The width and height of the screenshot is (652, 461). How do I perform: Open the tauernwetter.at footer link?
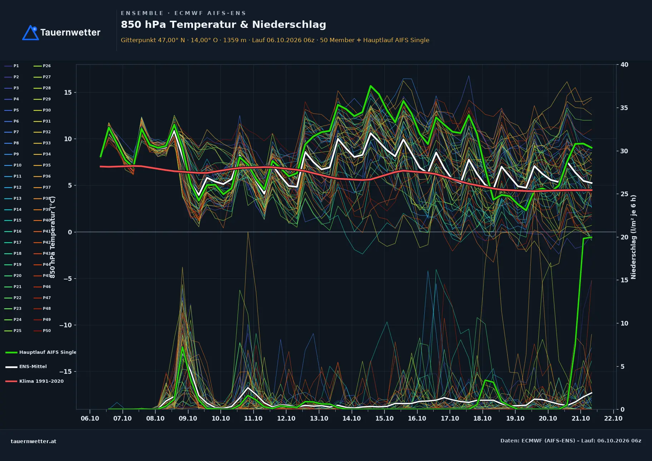(x=34, y=441)
